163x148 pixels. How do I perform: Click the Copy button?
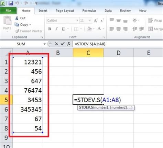[21, 24]
